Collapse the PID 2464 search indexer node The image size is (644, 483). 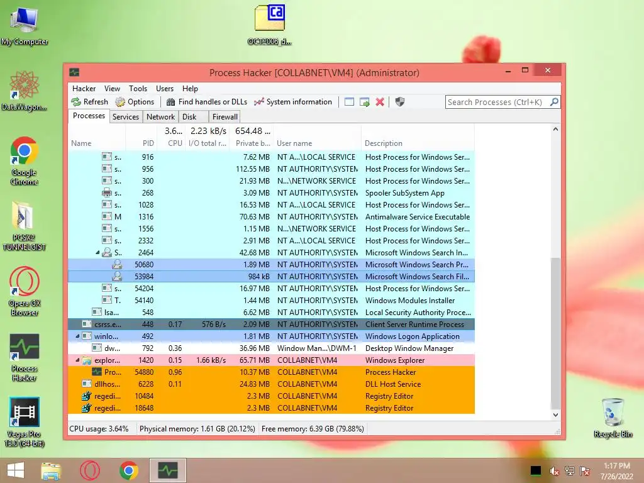(x=97, y=253)
